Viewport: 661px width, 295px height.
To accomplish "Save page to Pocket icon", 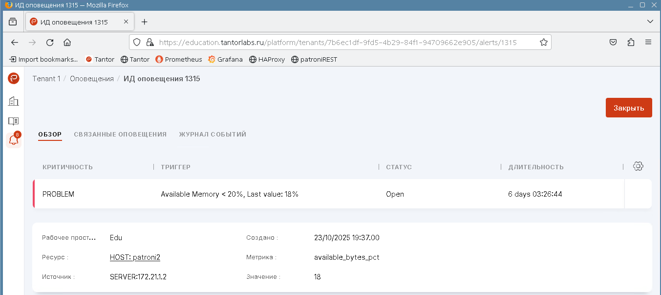I will 613,42.
